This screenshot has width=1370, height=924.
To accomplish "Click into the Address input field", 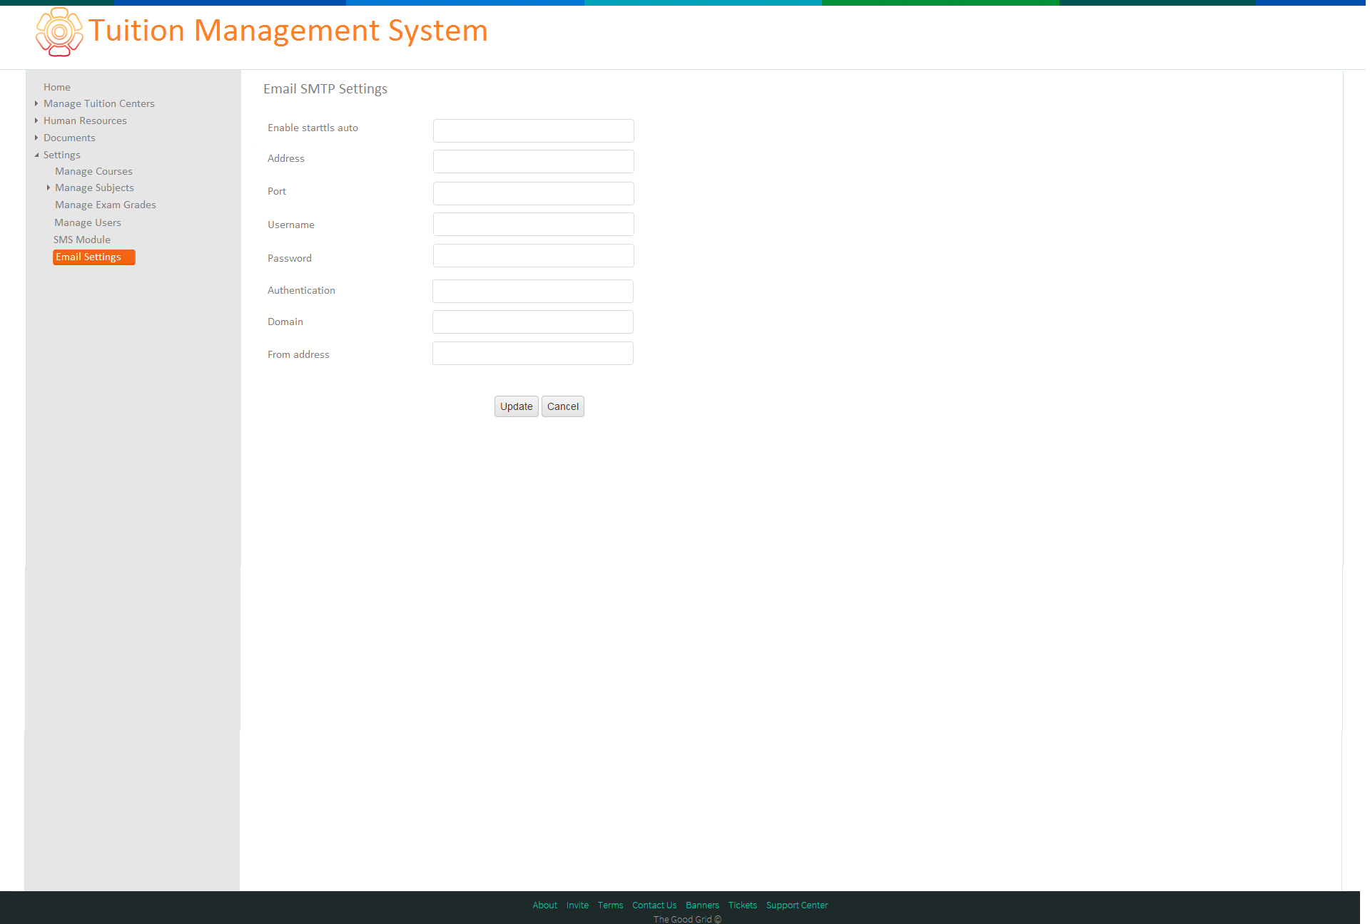I will (x=533, y=161).
